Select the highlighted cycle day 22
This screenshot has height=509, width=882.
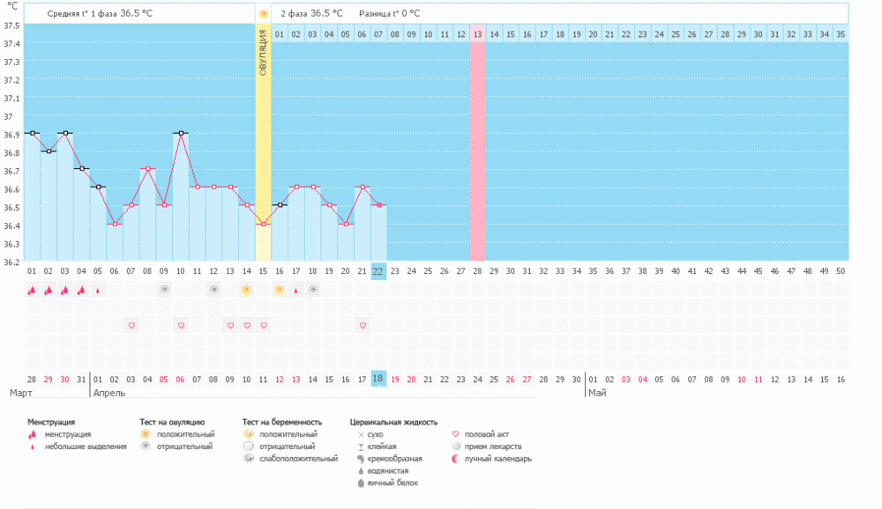coord(378,270)
